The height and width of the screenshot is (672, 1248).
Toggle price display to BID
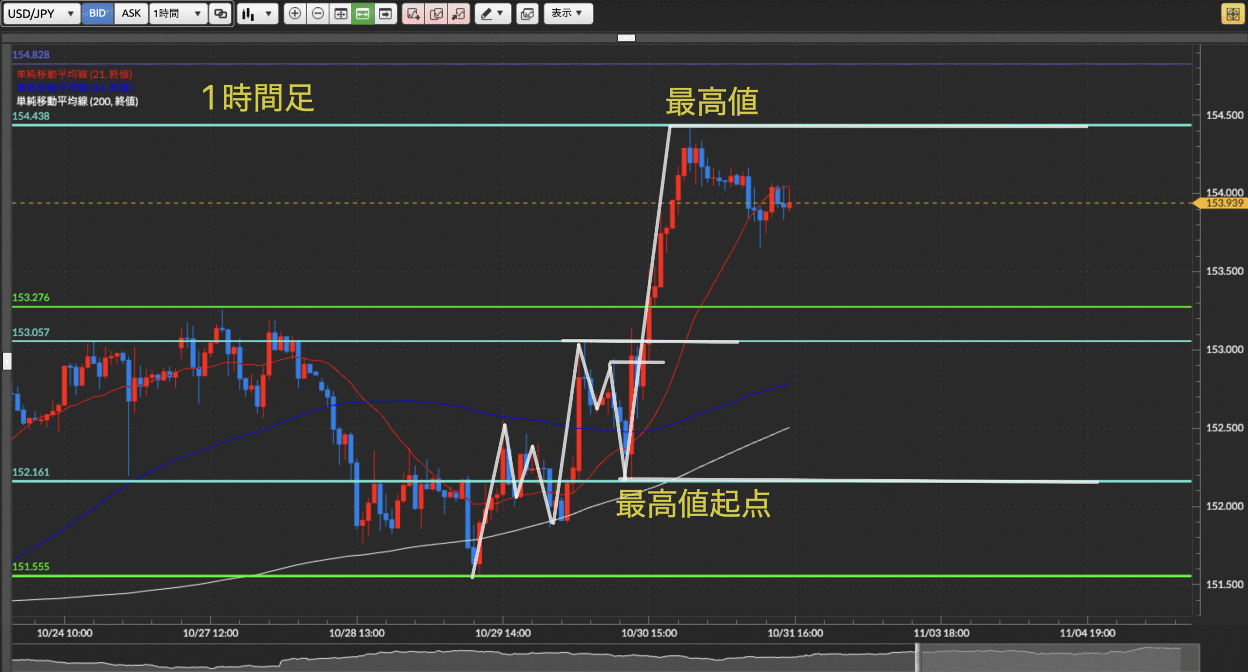click(x=97, y=14)
